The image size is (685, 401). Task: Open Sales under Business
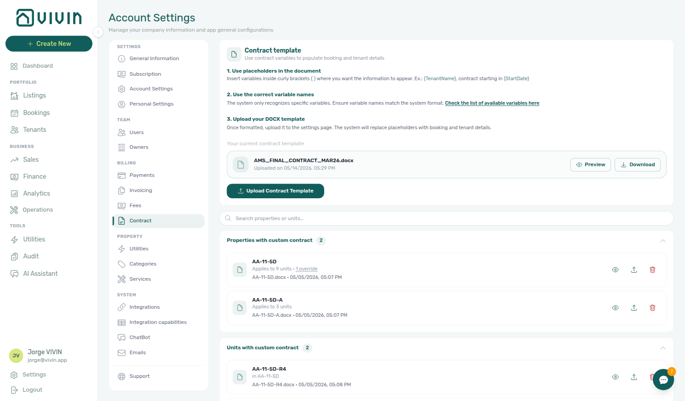point(25,160)
